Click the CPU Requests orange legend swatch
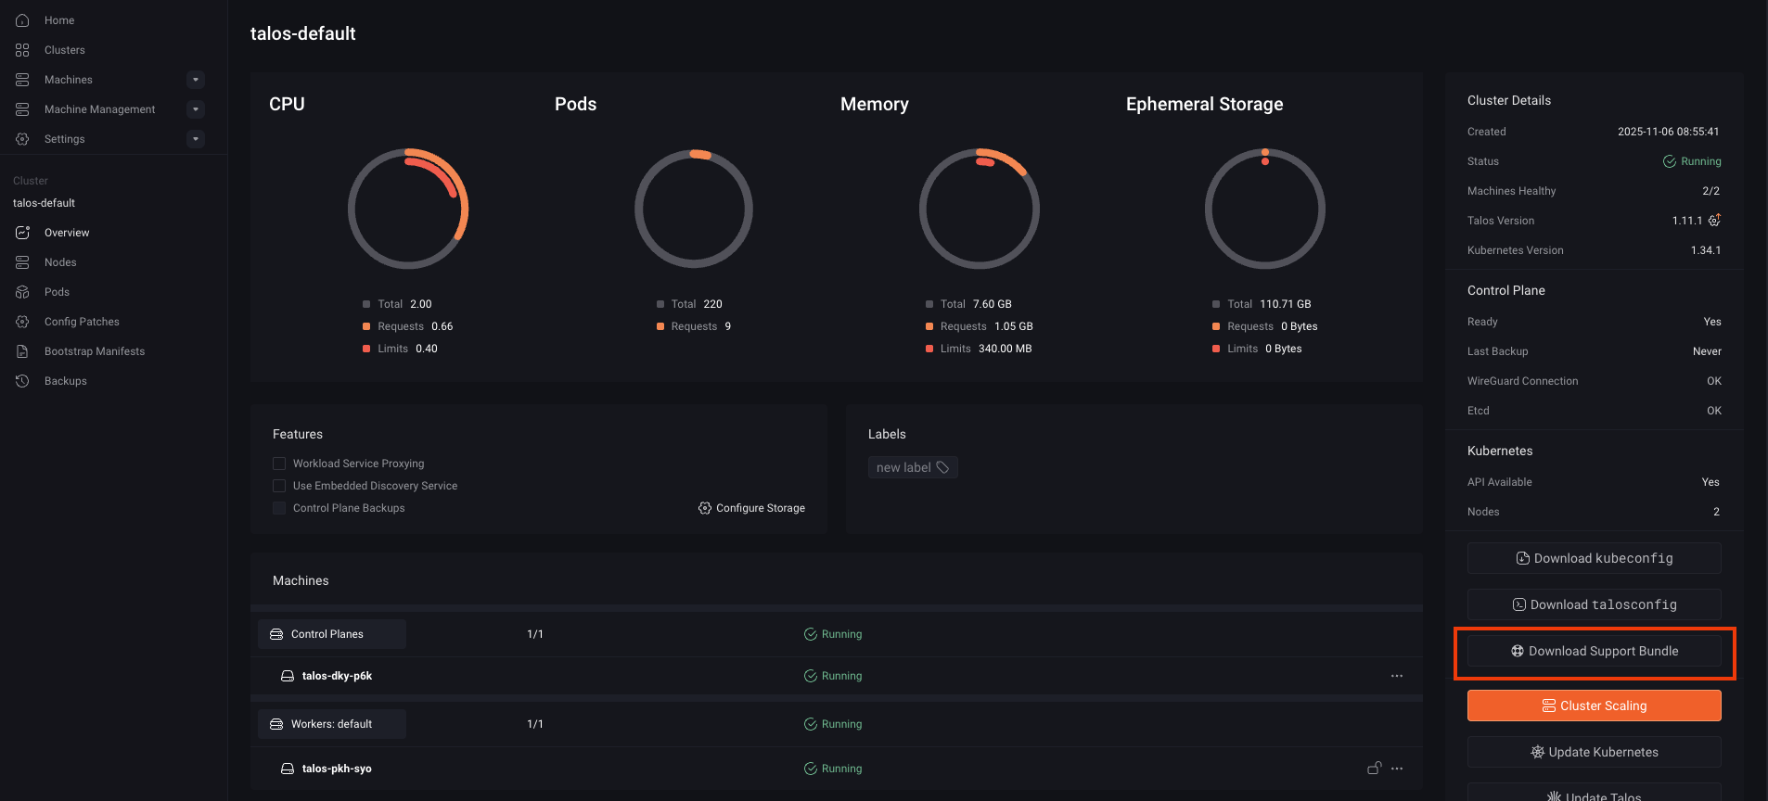Viewport: 1768px width, 801px height. coord(366,326)
